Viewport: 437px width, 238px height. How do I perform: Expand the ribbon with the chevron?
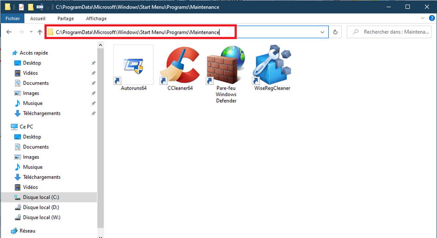(423, 18)
